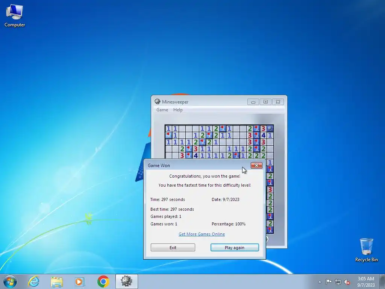Click the 'Games played: 1' text
Image resolution: width=385 pixels, height=289 pixels.
pyautogui.click(x=166, y=216)
